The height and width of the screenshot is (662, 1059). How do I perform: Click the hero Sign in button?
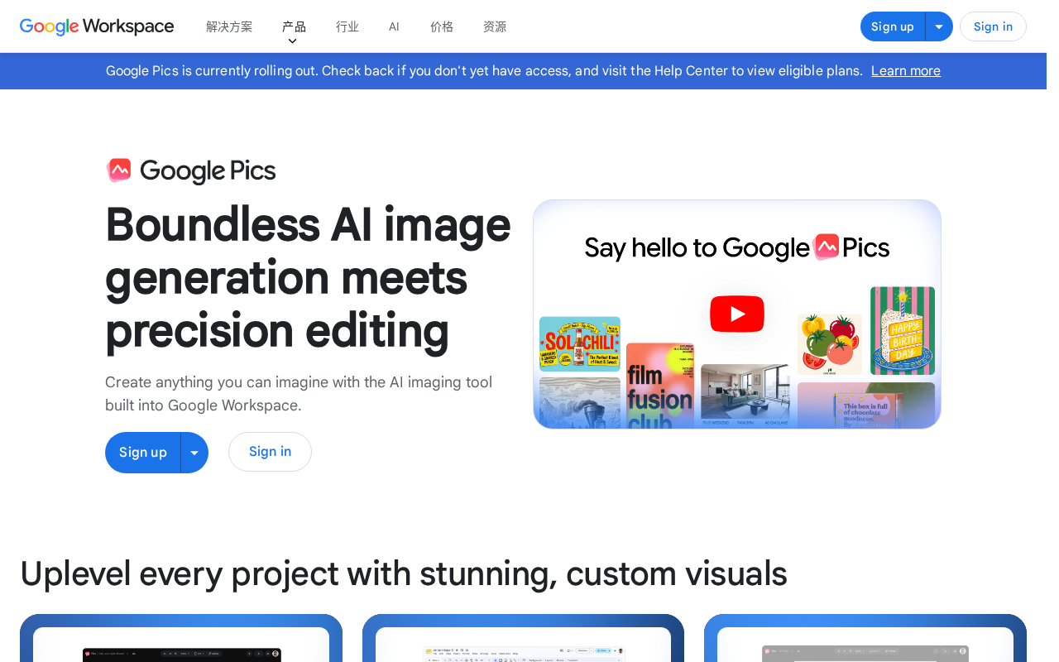[270, 452]
